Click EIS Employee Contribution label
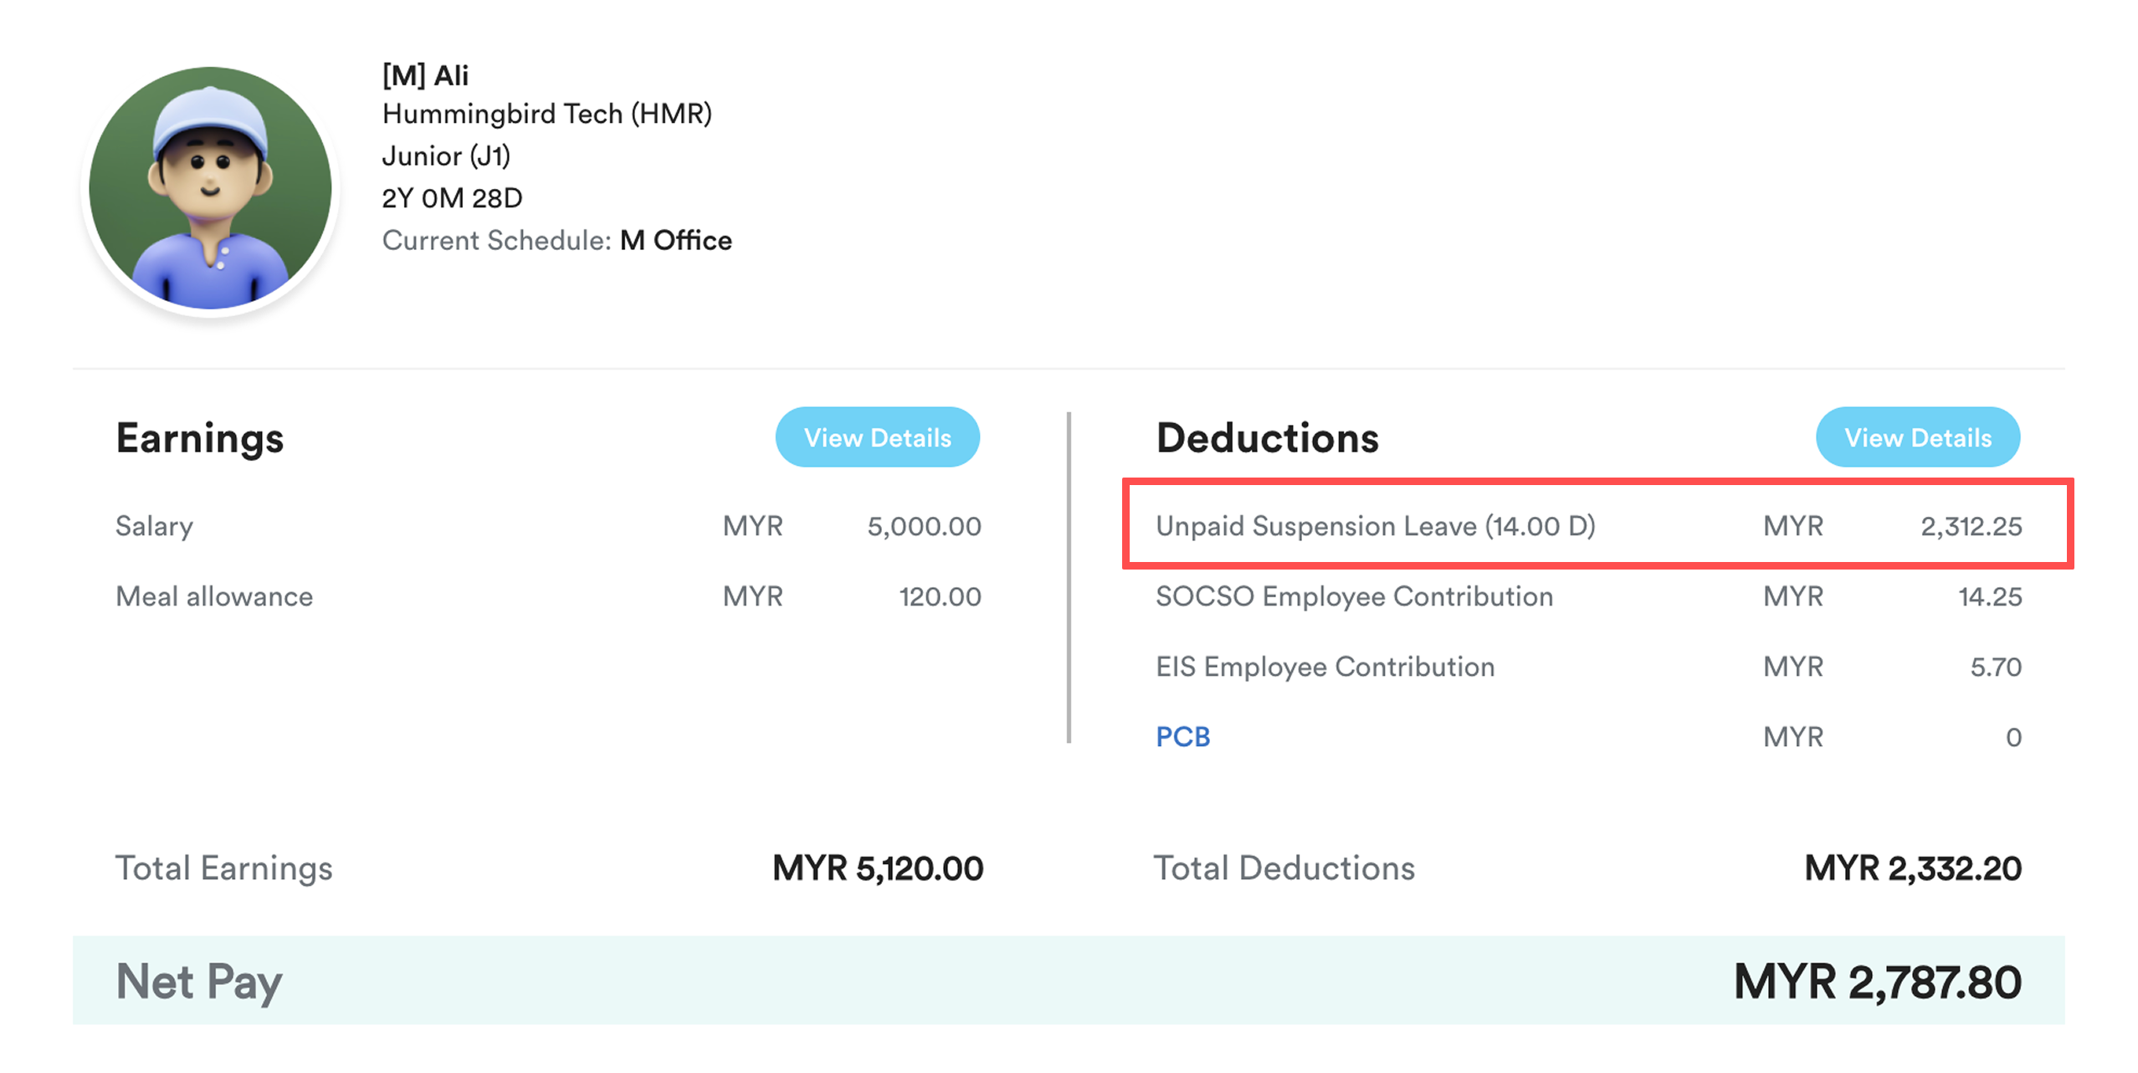2138x1073 pixels. click(1324, 667)
